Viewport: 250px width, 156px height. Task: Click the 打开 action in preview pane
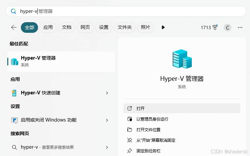[182, 108]
